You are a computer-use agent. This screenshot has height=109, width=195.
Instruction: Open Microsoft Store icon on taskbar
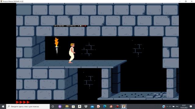[x=73, y=106]
